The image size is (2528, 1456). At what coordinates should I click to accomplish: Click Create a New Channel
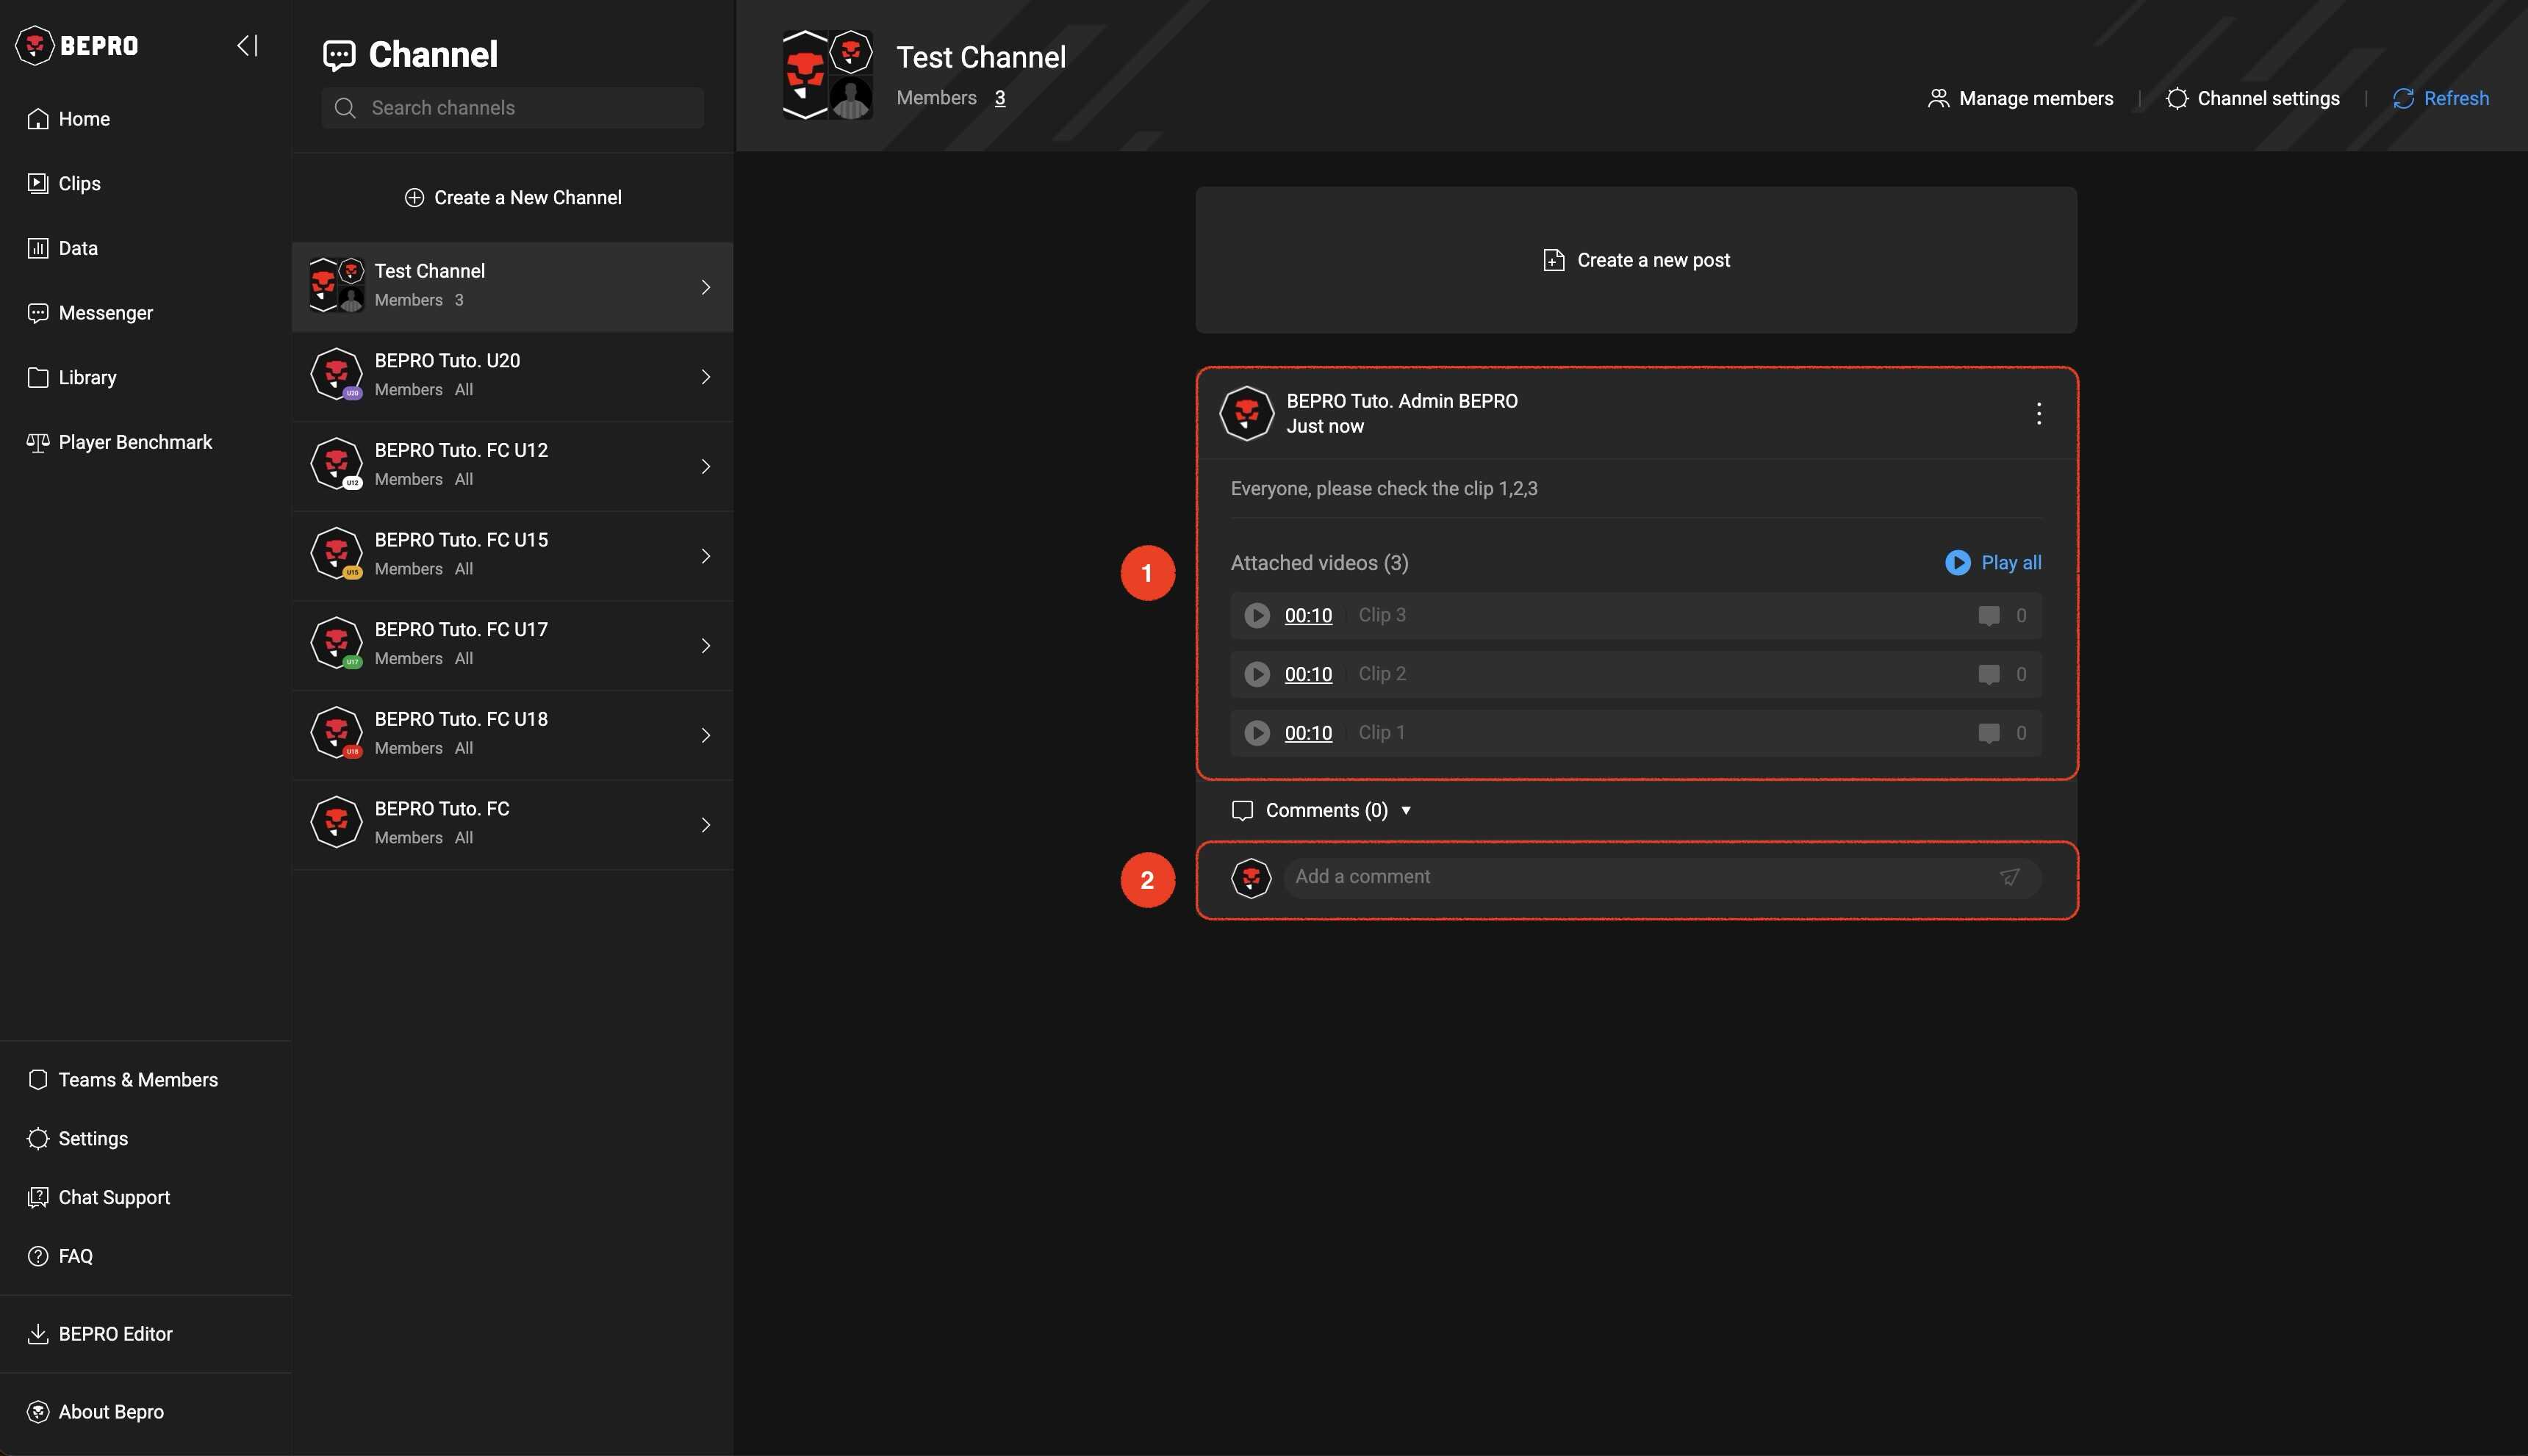[x=512, y=197]
